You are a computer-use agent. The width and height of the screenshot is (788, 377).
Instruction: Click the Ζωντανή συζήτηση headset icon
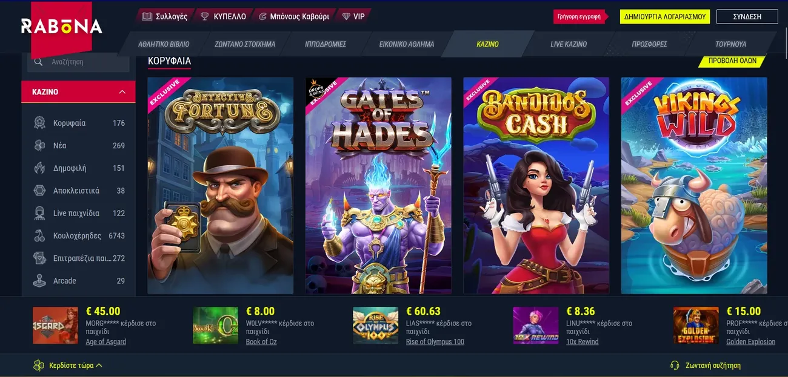tap(675, 366)
